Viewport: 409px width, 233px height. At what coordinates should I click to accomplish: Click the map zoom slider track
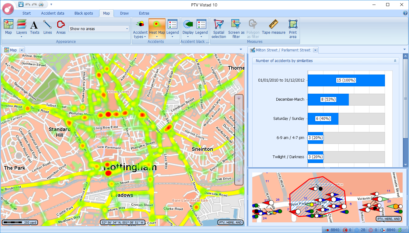[x=239, y=140]
